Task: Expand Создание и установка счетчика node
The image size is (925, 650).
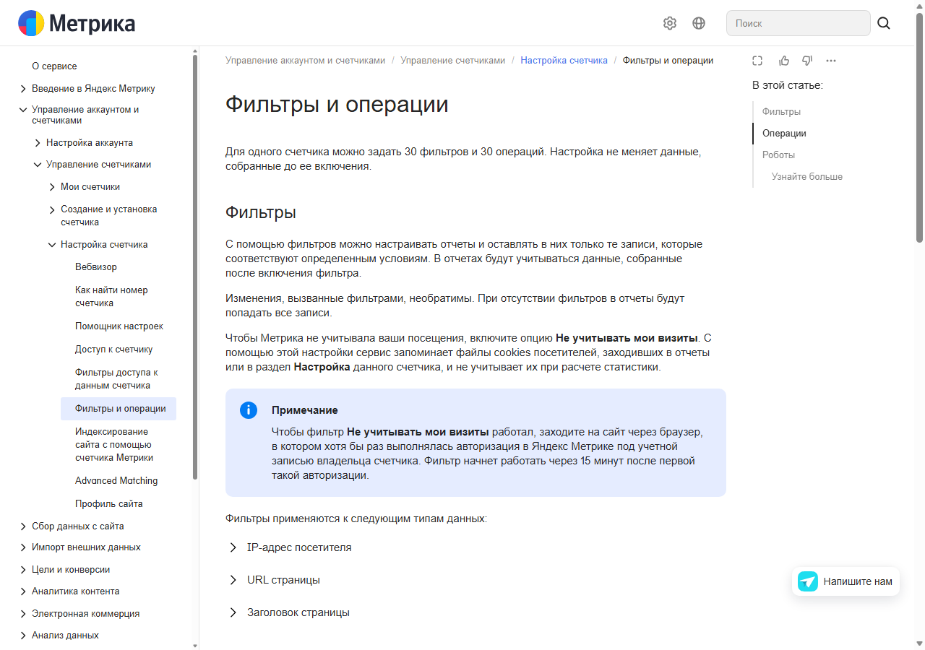Action: tap(52, 209)
